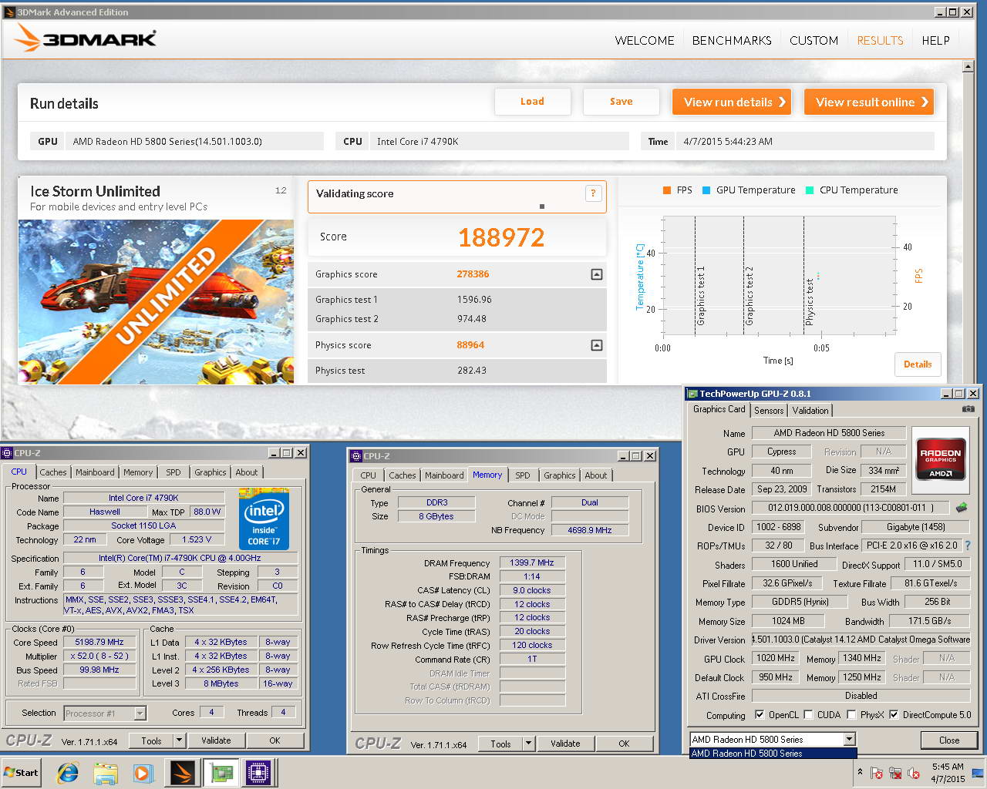Open Internet Explorer from the taskbar

(x=68, y=773)
